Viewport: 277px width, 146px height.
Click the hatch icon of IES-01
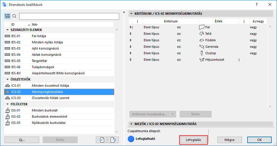[x=7, y=36]
